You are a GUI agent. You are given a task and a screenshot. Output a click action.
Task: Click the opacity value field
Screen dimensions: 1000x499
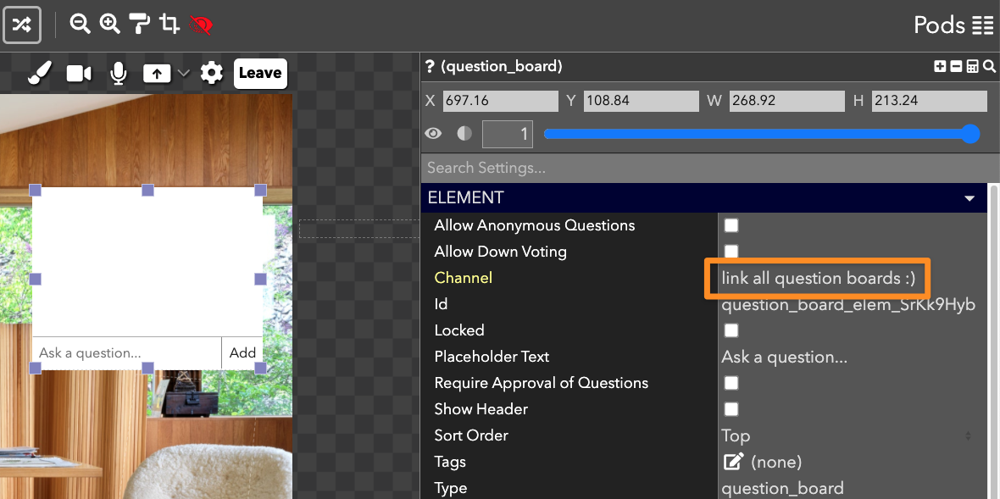[508, 134]
